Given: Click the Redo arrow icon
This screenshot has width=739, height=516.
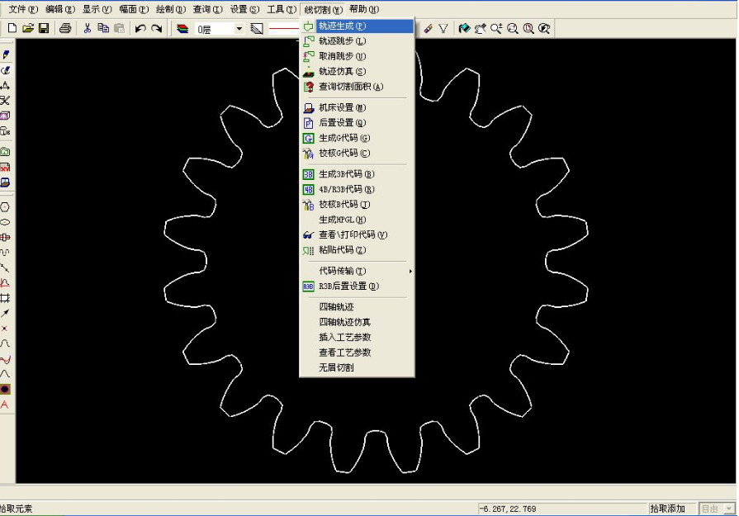Looking at the screenshot, I should click(157, 29).
